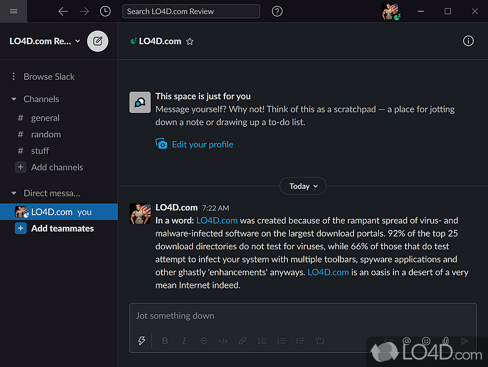Click Add channels
488x367 pixels.
(x=57, y=167)
